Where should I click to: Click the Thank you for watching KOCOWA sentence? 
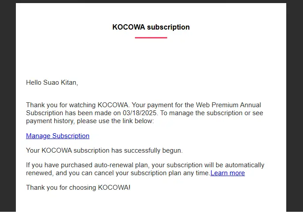pos(78,105)
